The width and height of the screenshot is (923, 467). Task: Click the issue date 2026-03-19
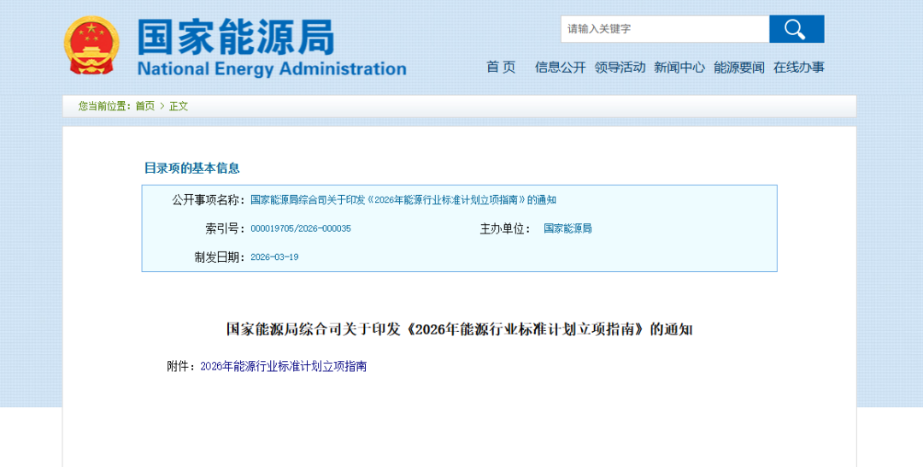[x=274, y=257]
